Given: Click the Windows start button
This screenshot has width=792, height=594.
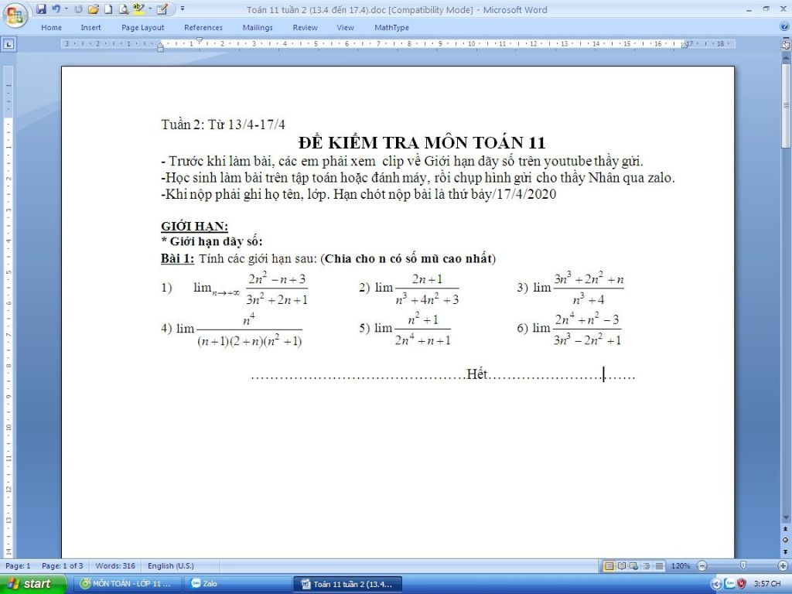Looking at the screenshot, I should [x=32, y=584].
